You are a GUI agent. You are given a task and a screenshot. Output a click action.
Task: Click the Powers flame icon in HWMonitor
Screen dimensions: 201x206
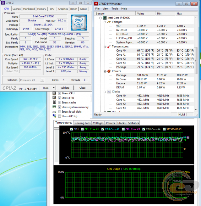[x=109, y=71]
